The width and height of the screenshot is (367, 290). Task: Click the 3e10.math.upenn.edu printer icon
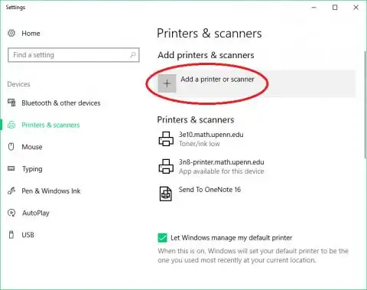(166, 138)
